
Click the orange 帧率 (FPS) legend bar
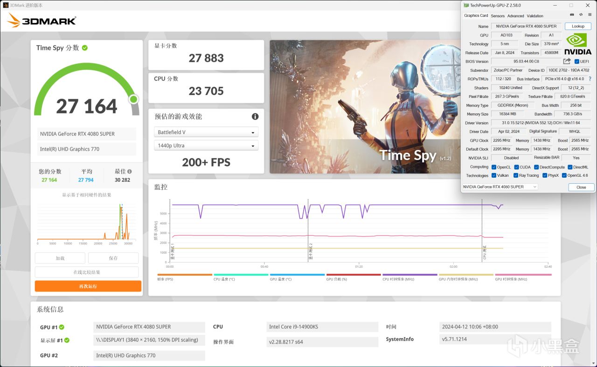point(185,275)
